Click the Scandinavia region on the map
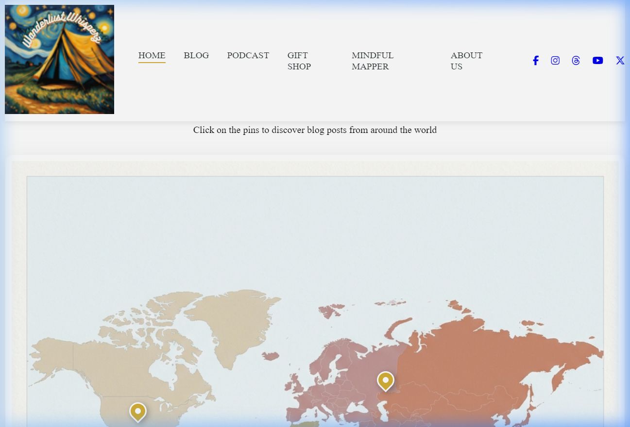The height and width of the screenshot is (427, 630). (x=335, y=359)
